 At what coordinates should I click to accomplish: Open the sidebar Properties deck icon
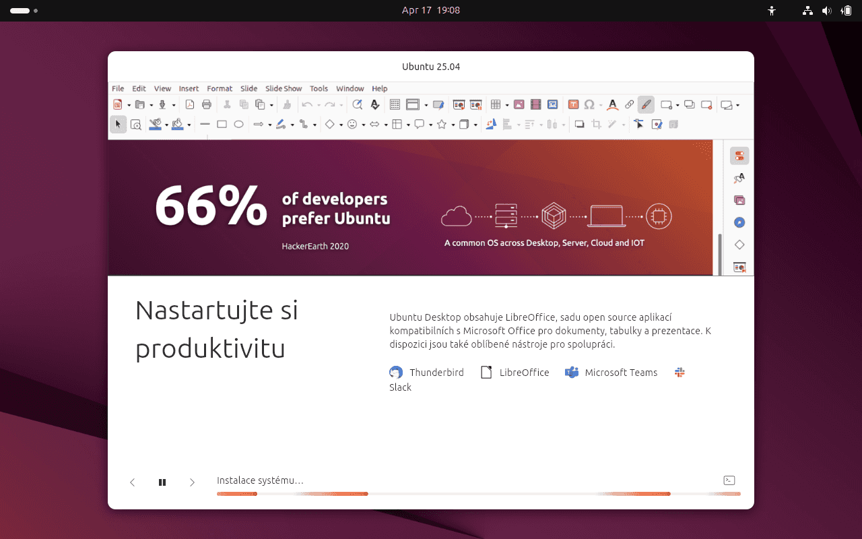[x=739, y=156]
